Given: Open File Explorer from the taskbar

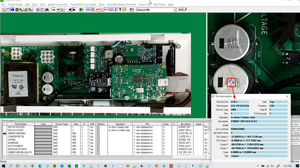Looking at the screenshot, I should click(x=25, y=166).
